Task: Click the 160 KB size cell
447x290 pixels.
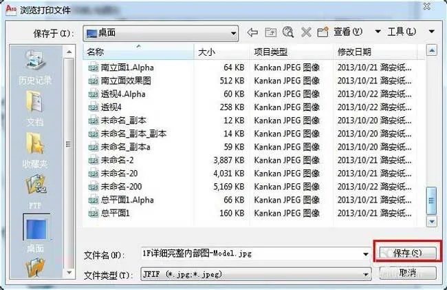Action: 232,213
